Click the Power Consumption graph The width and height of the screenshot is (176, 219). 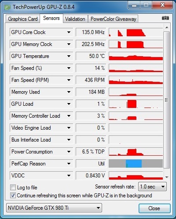click(x=136, y=152)
